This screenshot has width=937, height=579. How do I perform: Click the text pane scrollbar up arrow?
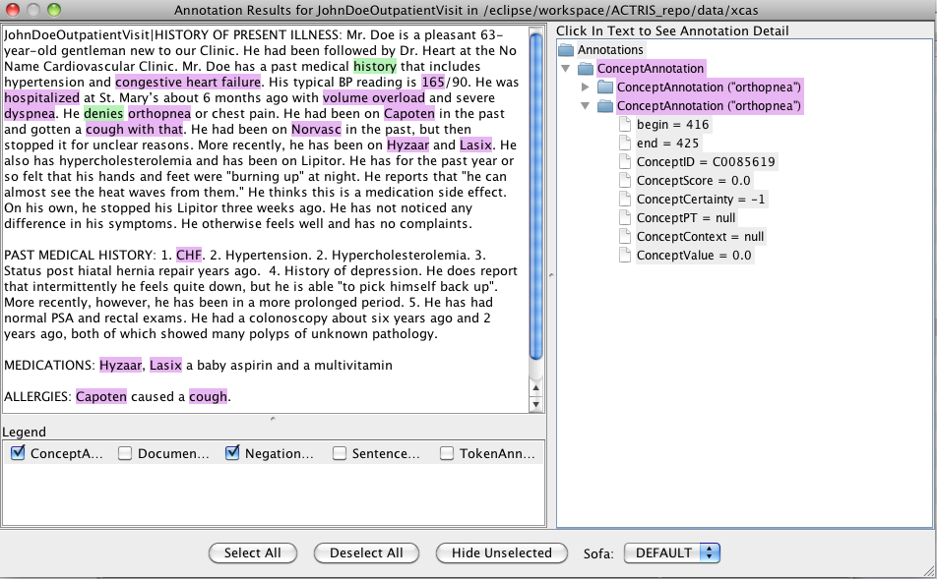536,388
